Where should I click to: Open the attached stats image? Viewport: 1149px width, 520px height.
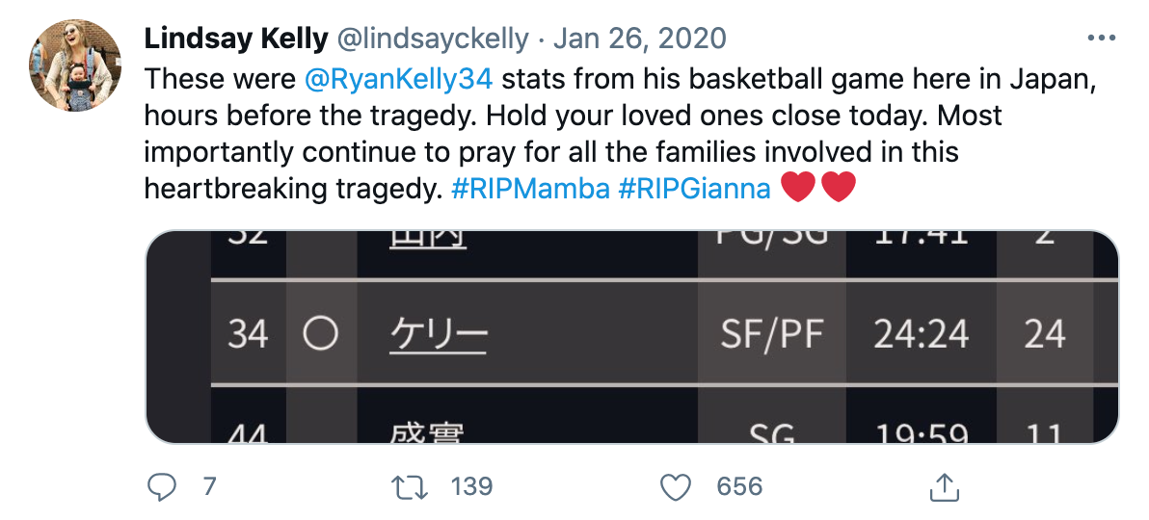coord(631,337)
